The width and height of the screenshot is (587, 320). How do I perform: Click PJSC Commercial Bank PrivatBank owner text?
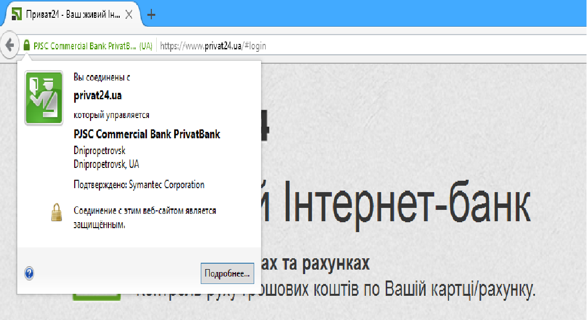(147, 134)
